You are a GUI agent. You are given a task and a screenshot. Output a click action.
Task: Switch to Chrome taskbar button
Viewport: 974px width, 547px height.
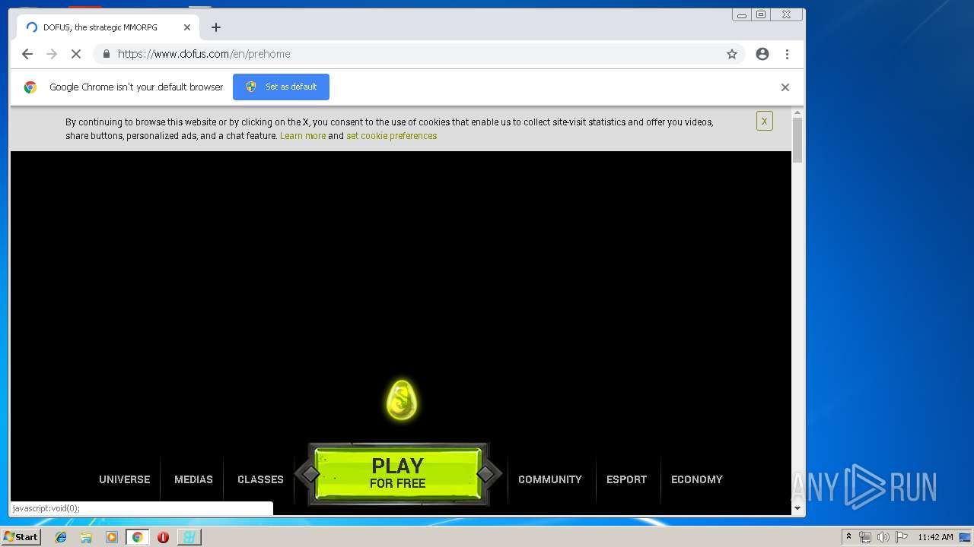pos(137,537)
